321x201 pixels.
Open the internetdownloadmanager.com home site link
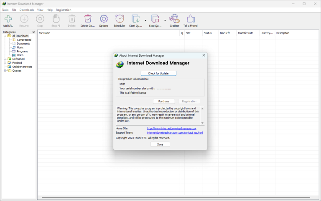[171, 128]
